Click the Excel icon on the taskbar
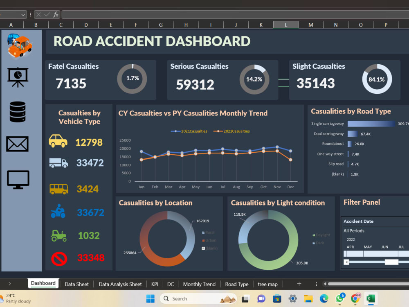 click(371, 298)
